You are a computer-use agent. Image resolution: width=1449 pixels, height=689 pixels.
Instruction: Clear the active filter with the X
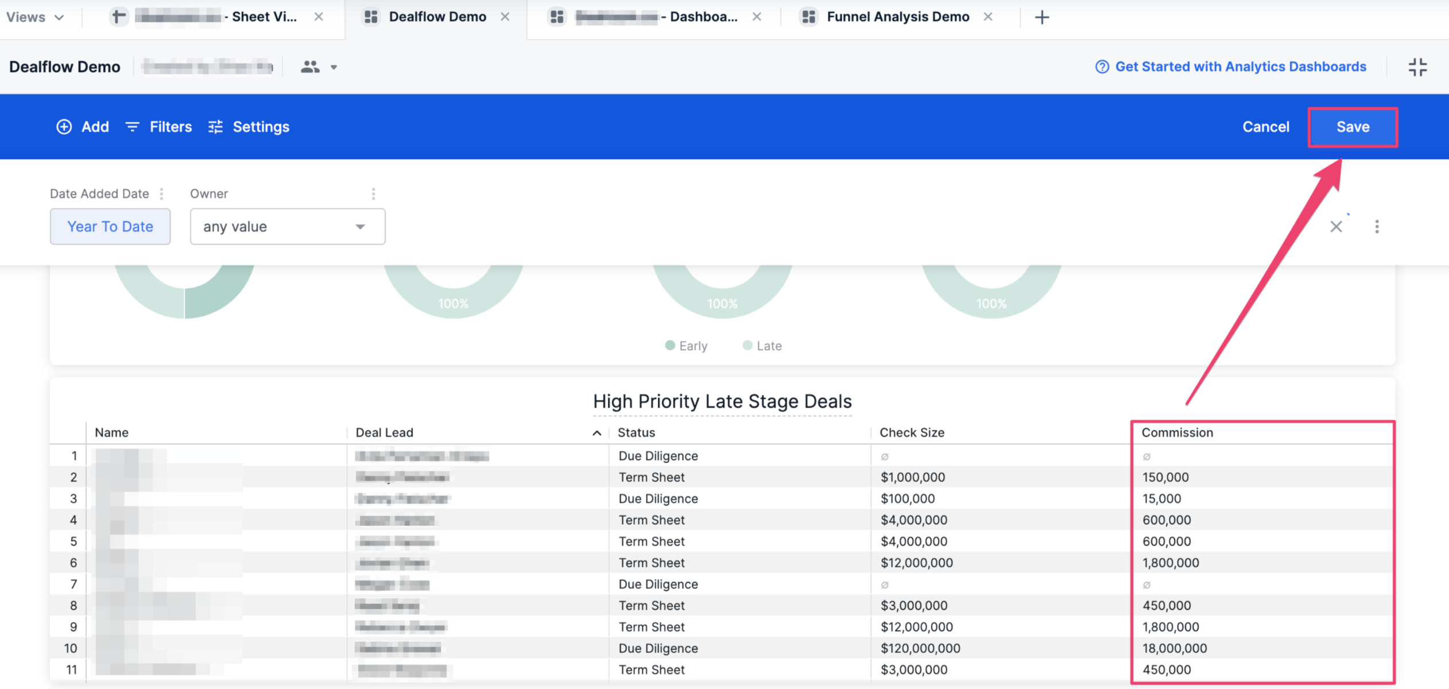[1336, 226]
